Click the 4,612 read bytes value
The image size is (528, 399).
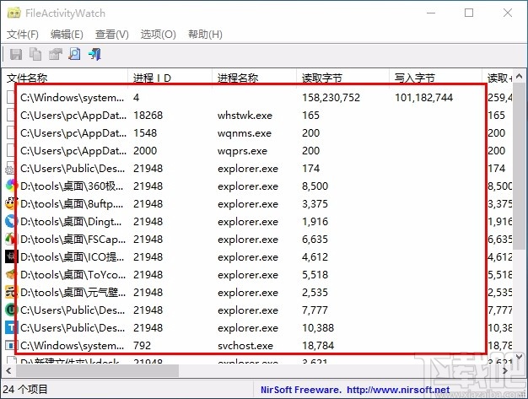[315, 257]
